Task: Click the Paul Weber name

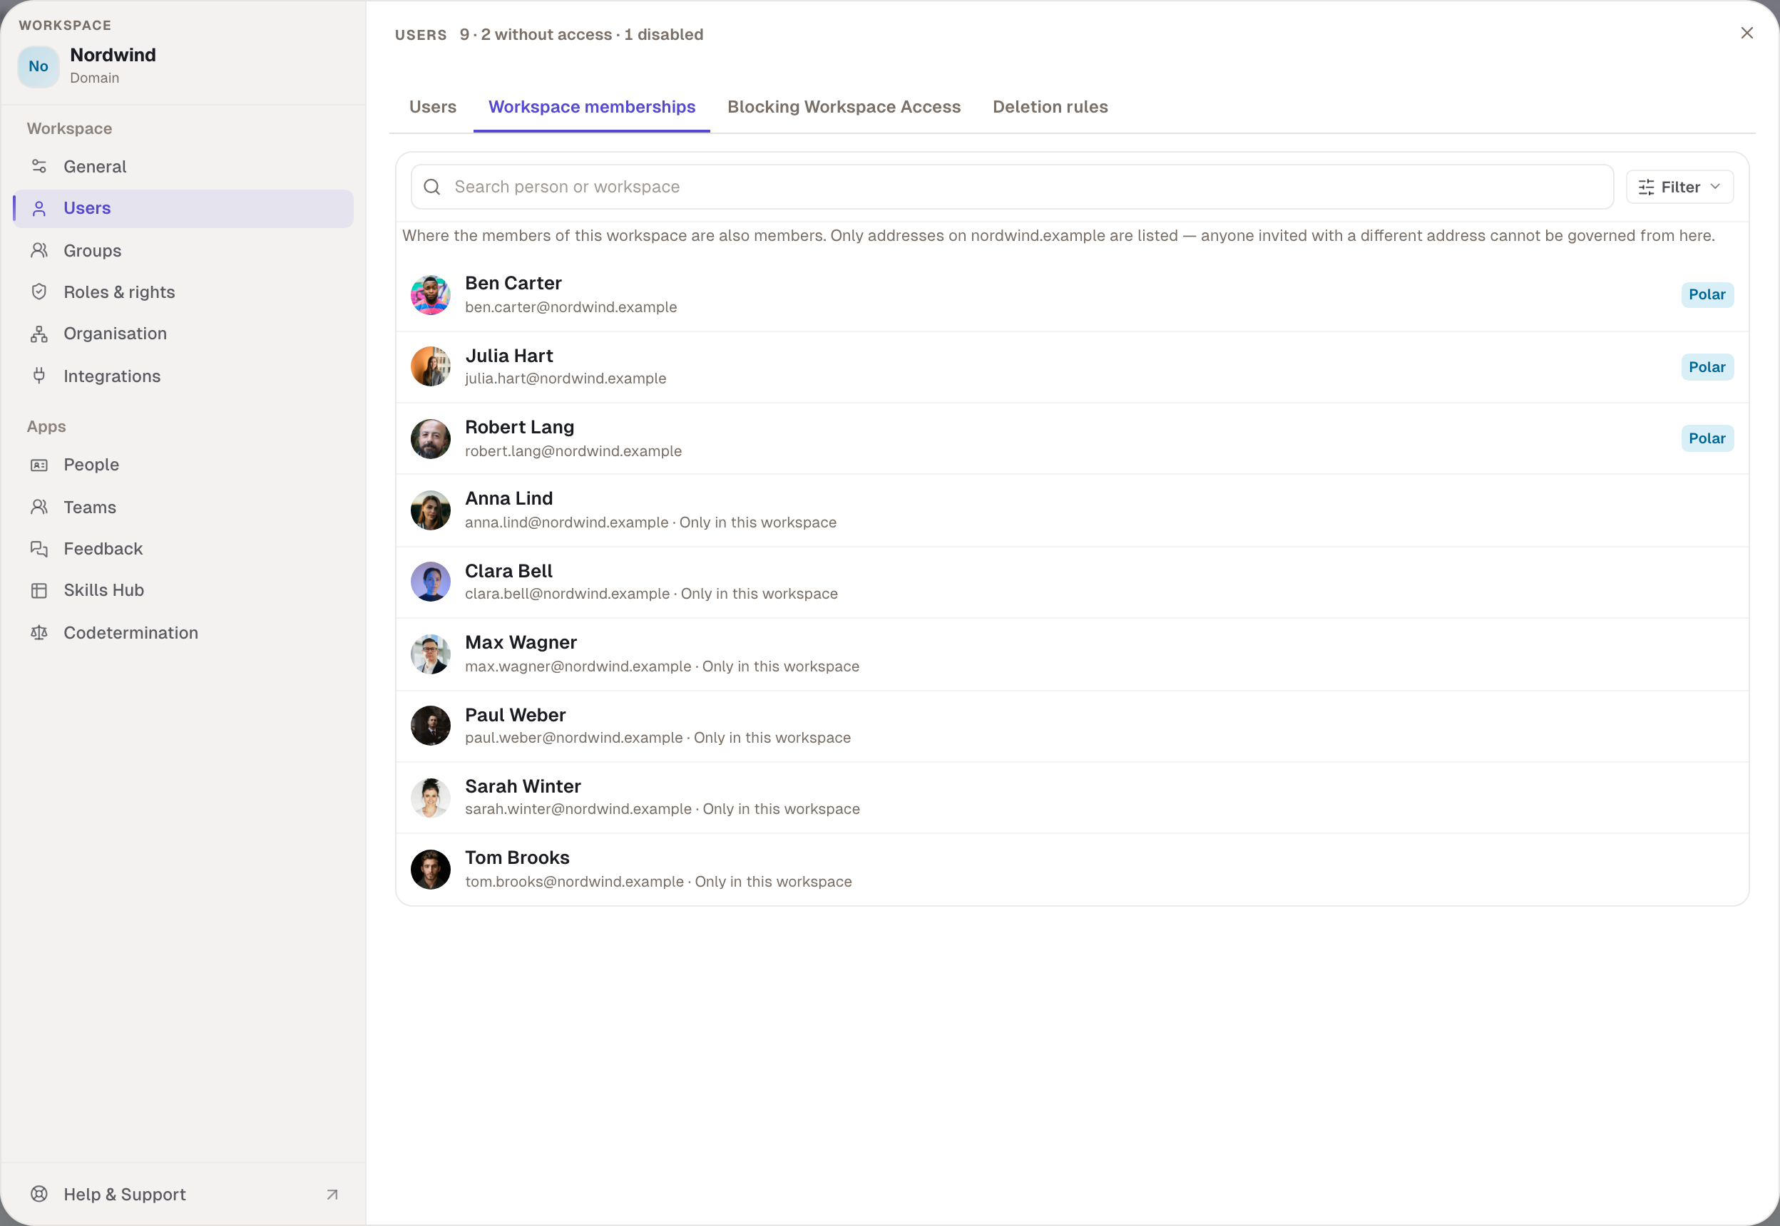Action: pos(515,715)
